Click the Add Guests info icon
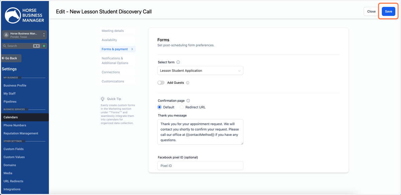The height and width of the screenshot is (195, 401). 187,83
